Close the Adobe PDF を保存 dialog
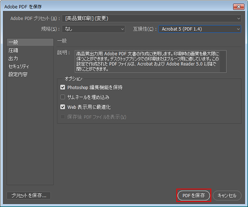 pyautogui.click(x=239, y=7)
